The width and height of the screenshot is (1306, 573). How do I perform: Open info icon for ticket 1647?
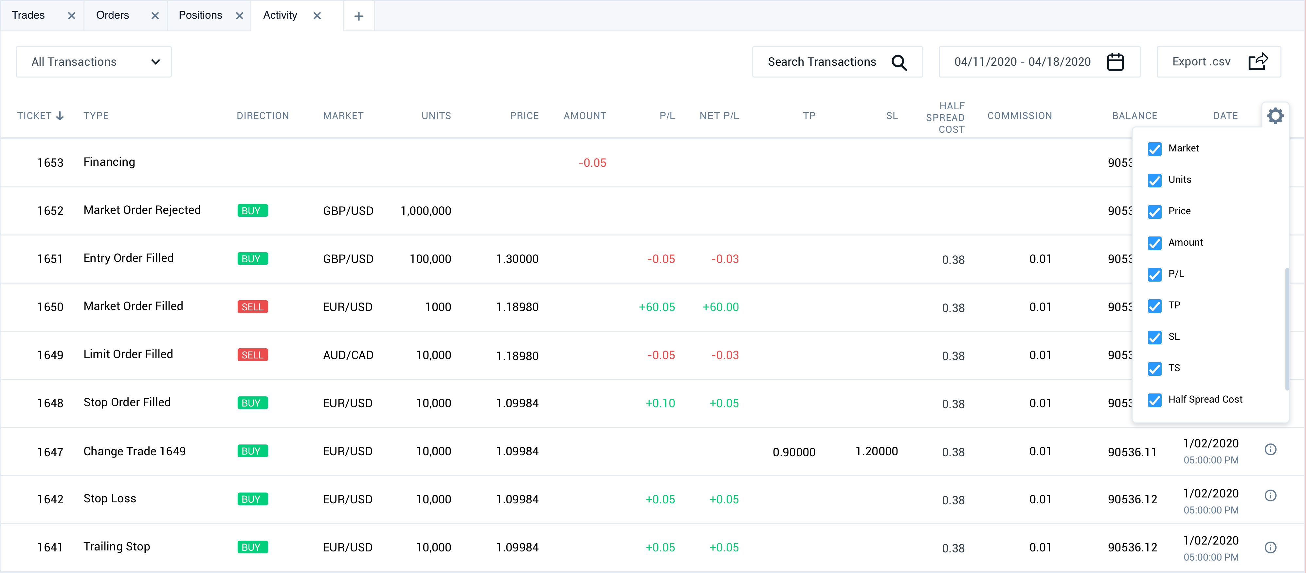[x=1270, y=449]
